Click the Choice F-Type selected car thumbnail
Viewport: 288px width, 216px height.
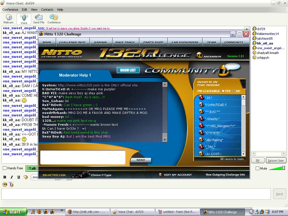(80, 174)
